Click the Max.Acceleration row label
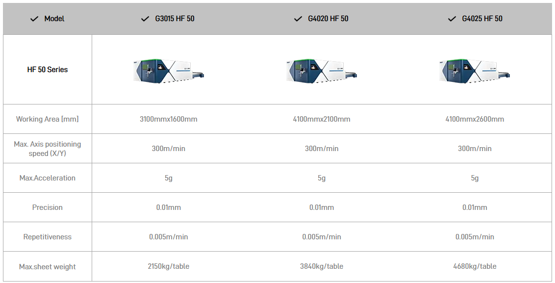 pos(48,178)
